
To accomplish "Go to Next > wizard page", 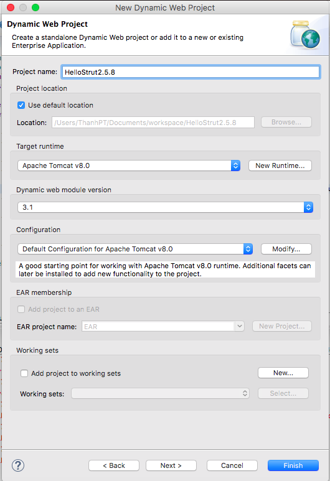I will (171, 465).
